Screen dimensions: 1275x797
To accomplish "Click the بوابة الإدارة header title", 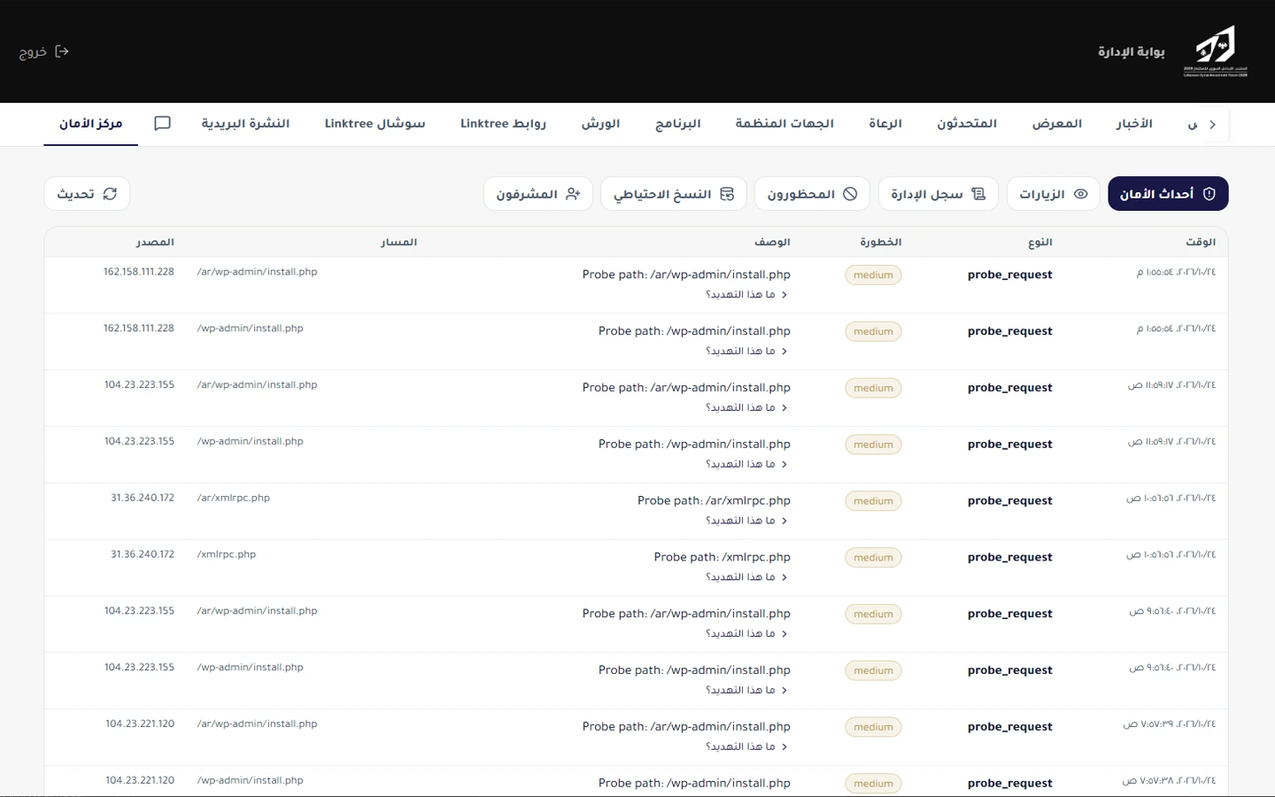I will pyautogui.click(x=1132, y=51).
